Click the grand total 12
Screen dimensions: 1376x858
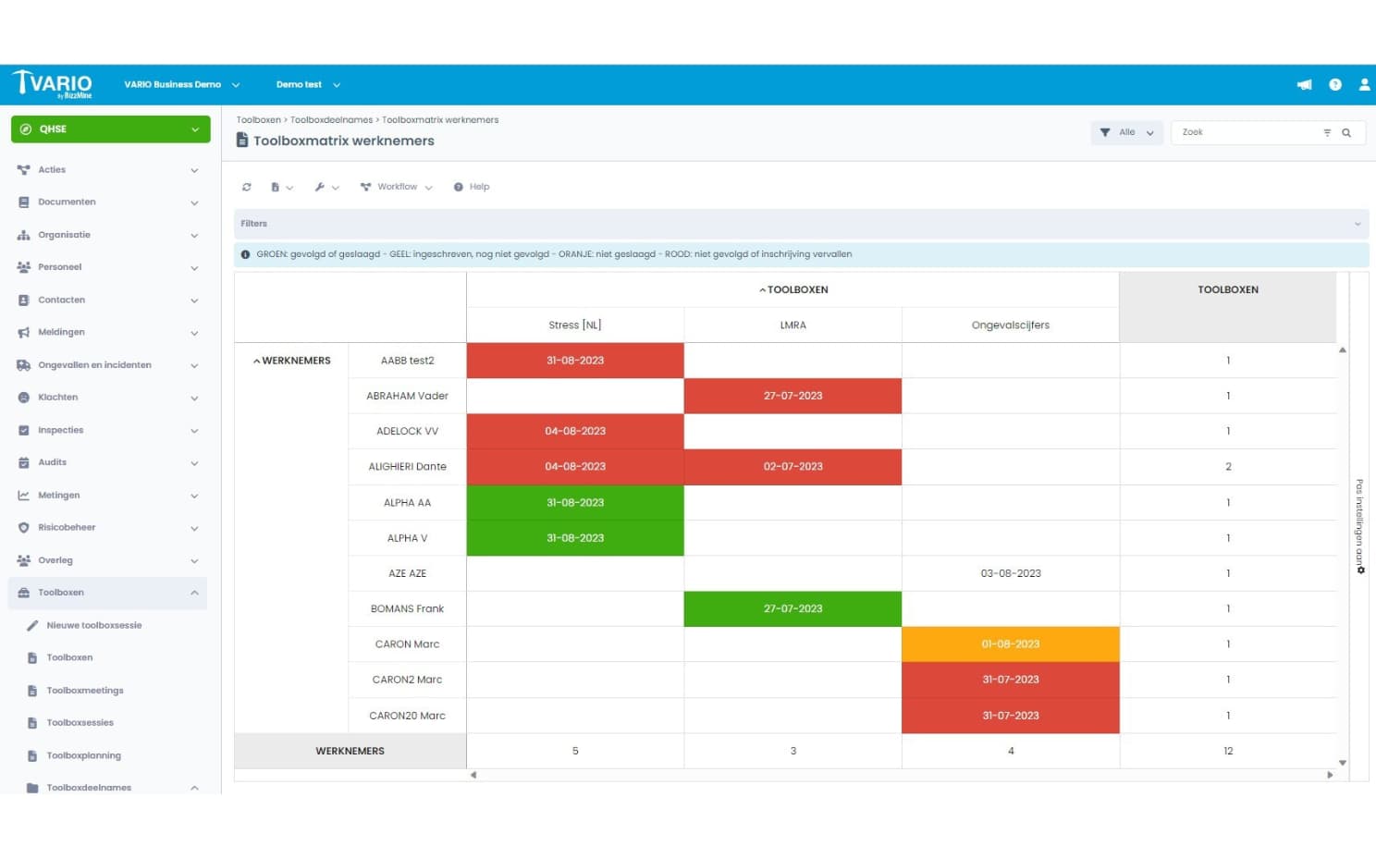tap(1228, 752)
